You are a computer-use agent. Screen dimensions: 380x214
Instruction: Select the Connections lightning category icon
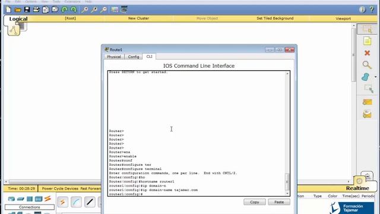tap(47, 199)
